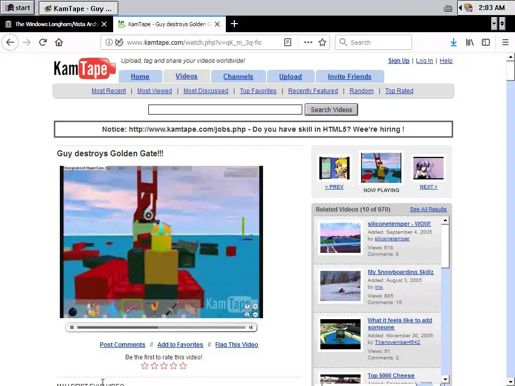
Task: Open the Upload navigation tab
Action: [290, 76]
